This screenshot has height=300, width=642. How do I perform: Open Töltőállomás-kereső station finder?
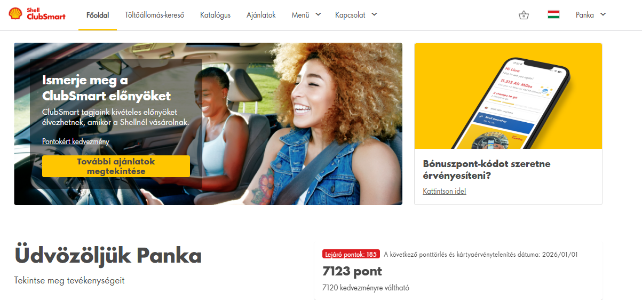(x=155, y=15)
